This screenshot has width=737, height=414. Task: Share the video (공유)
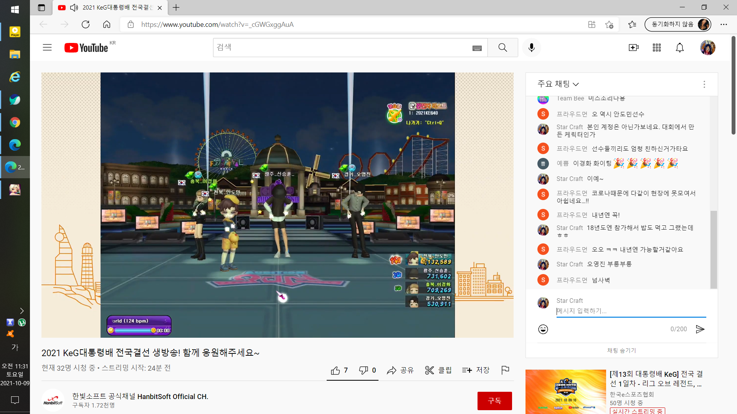[x=400, y=370]
